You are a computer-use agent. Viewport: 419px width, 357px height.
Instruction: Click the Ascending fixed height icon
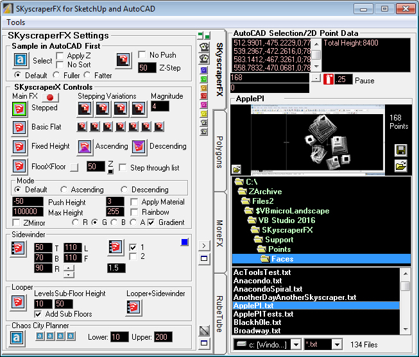point(85,147)
